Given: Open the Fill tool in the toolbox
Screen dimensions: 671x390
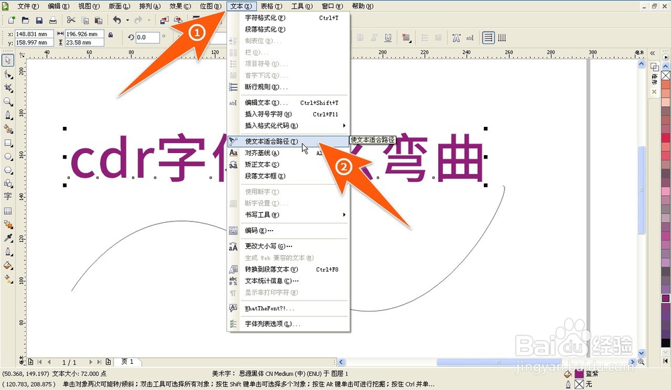Looking at the screenshot, I should coord(8,265).
